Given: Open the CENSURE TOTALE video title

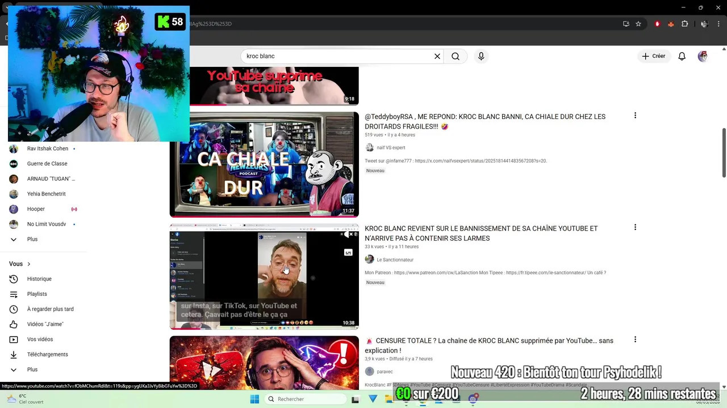Looking at the screenshot, I should click(x=489, y=345).
